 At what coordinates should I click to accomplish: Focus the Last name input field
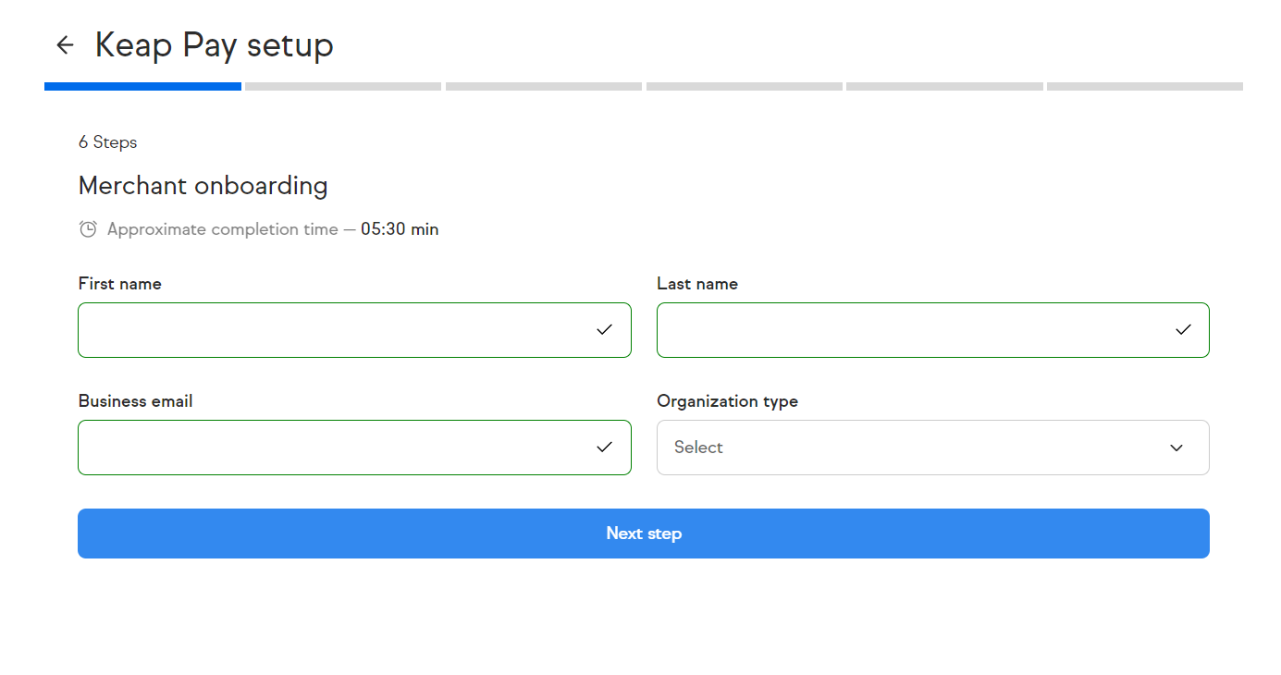[932, 330]
